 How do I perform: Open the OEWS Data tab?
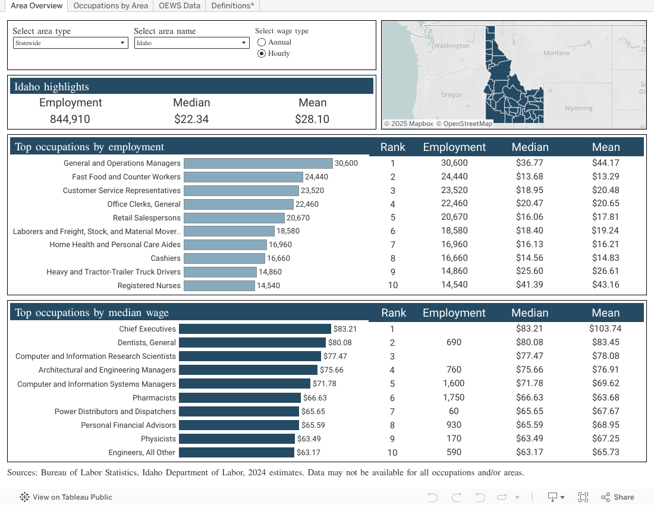point(180,6)
